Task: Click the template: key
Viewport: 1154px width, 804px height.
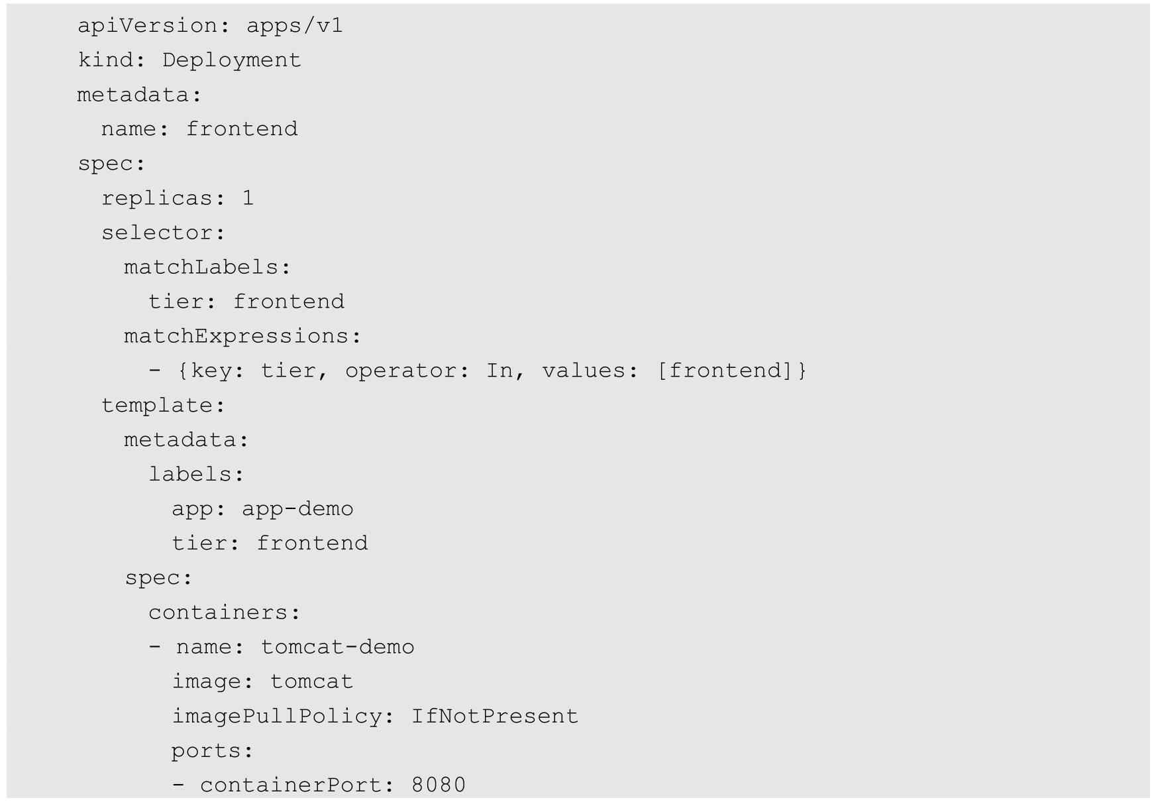Action: (x=163, y=405)
